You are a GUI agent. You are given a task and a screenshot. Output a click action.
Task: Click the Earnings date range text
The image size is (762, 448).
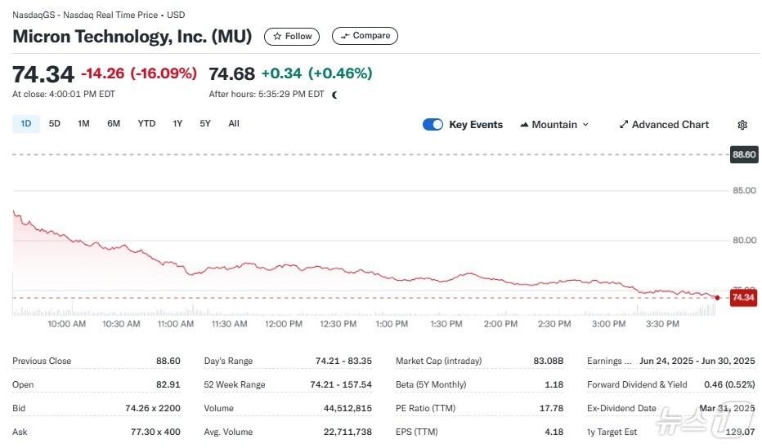tap(697, 361)
